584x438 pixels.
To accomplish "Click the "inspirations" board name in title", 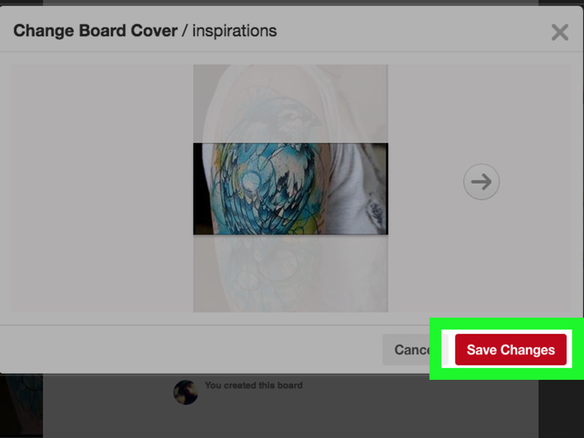I will [234, 31].
